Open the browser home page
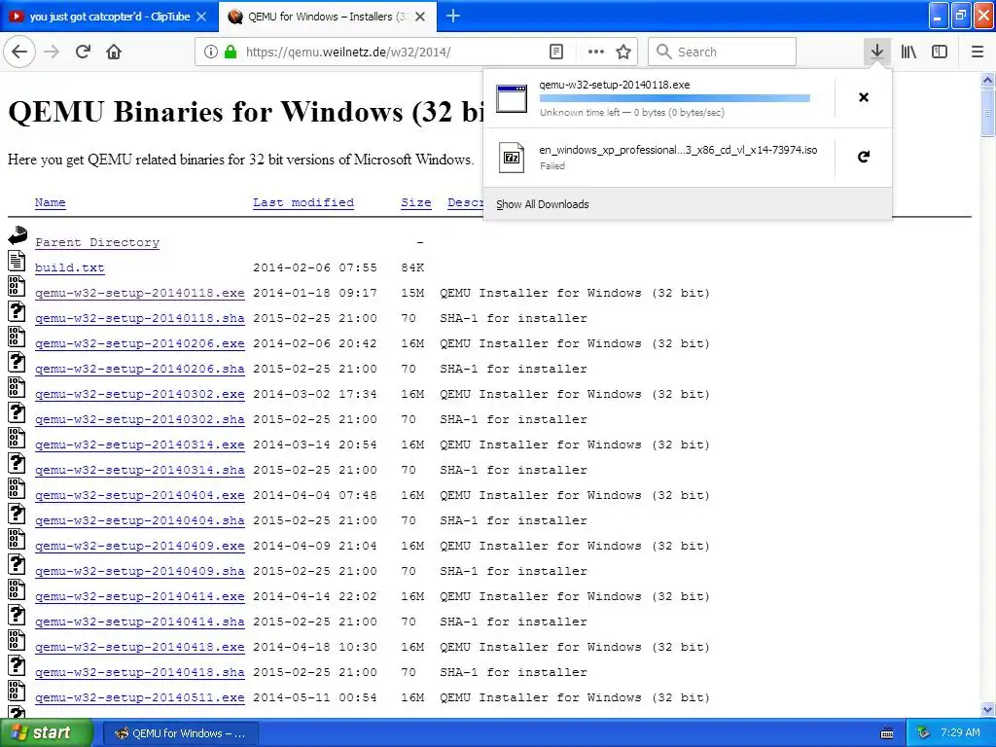This screenshot has width=996, height=747. point(114,52)
